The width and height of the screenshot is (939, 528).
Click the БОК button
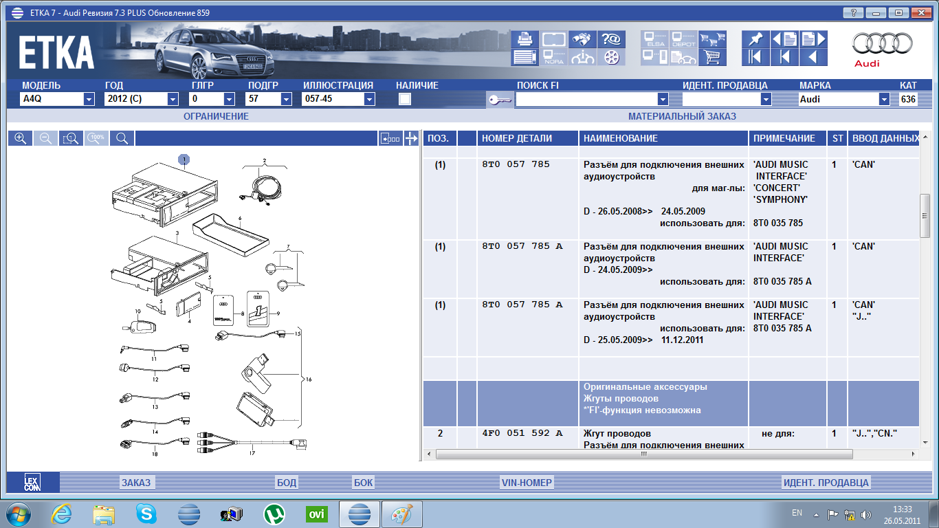click(363, 483)
